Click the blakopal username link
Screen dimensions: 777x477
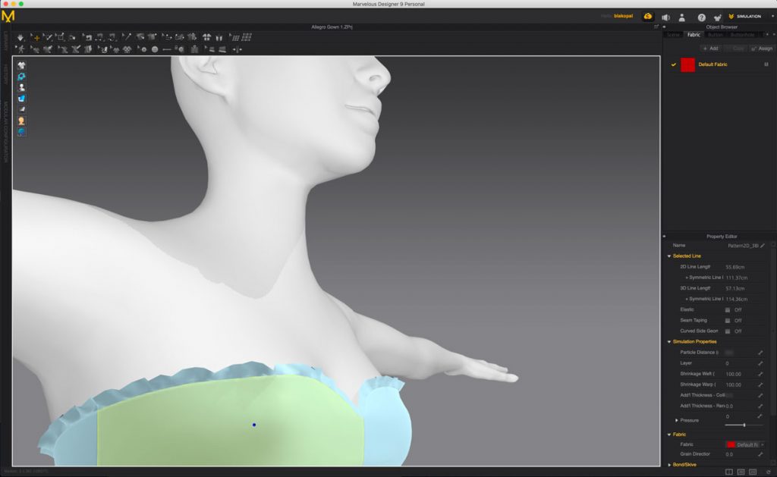[x=623, y=16]
